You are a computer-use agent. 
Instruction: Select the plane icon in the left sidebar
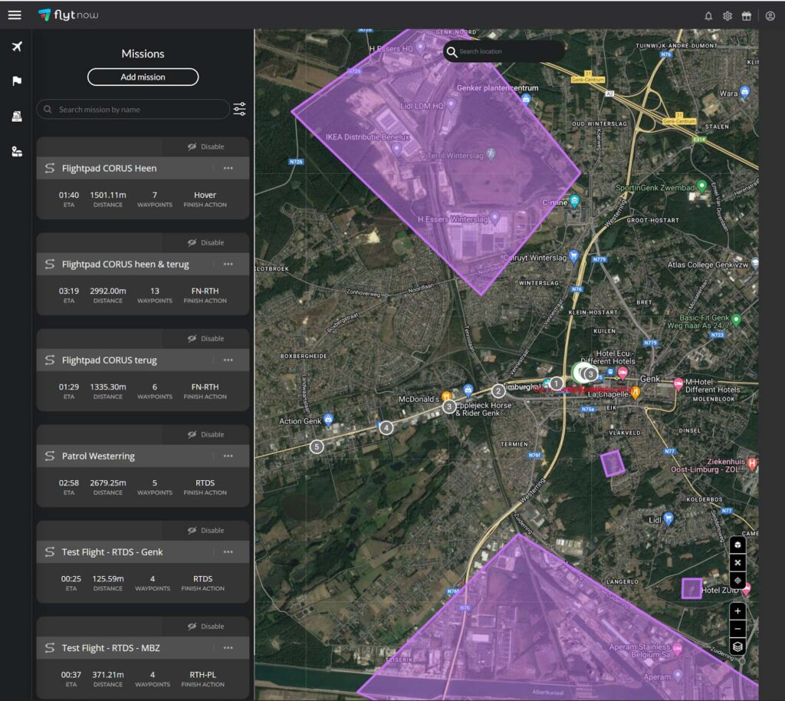coord(15,47)
